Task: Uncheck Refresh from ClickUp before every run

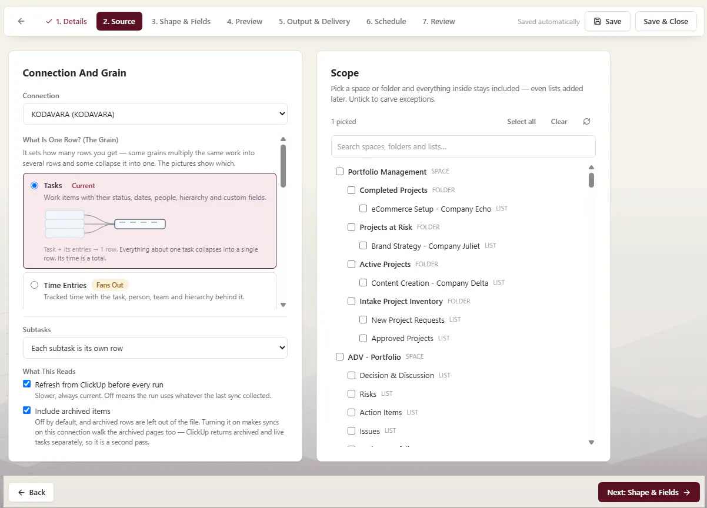Action: click(x=26, y=384)
